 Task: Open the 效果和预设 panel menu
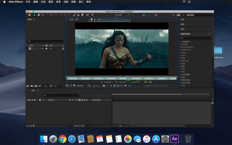coord(209,34)
